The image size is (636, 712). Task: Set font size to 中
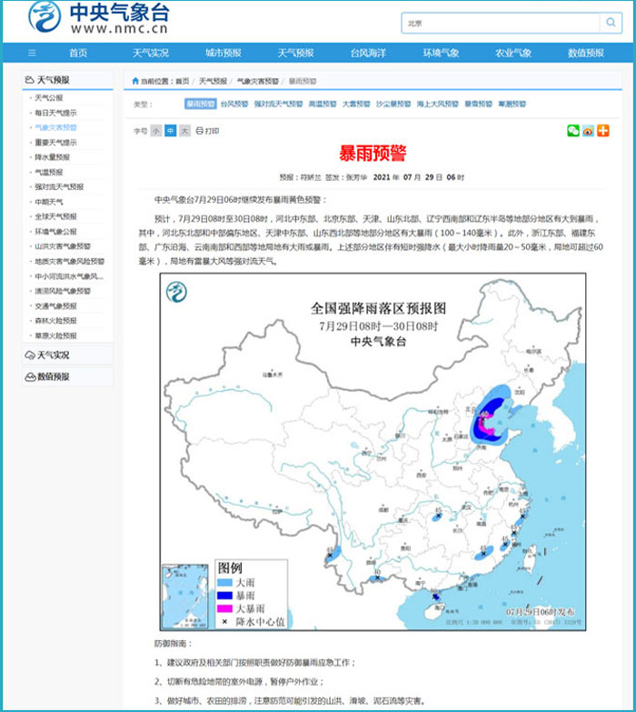170,131
